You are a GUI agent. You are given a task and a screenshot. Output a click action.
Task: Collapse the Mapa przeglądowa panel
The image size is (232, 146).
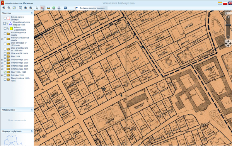pyautogui.click(x=32, y=131)
